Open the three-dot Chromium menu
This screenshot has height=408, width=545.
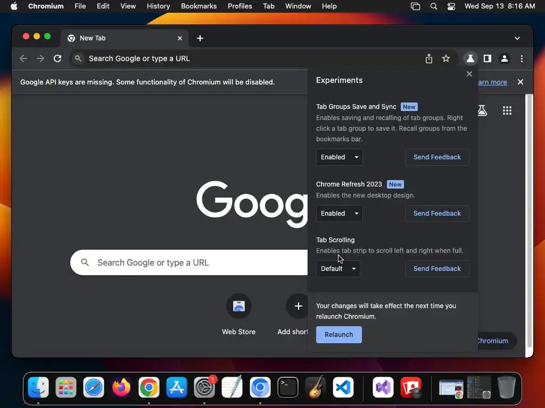coord(522,58)
